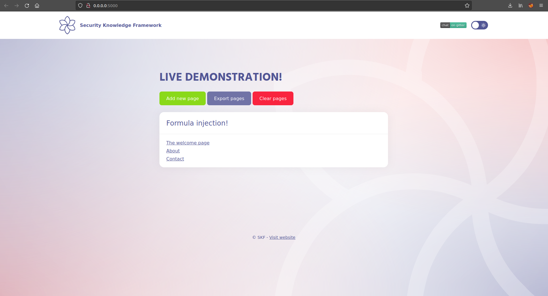The width and height of the screenshot is (548, 296).
Task: Toggle the light/dark theme switch
Action: 479,25
